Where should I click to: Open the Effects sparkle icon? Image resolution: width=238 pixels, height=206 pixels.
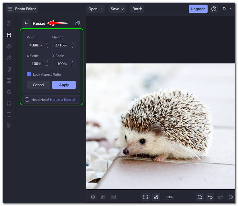coord(9,58)
